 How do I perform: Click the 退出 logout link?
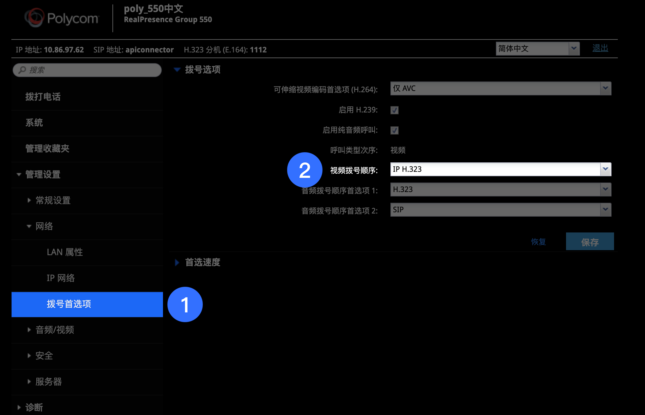click(x=600, y=48)
